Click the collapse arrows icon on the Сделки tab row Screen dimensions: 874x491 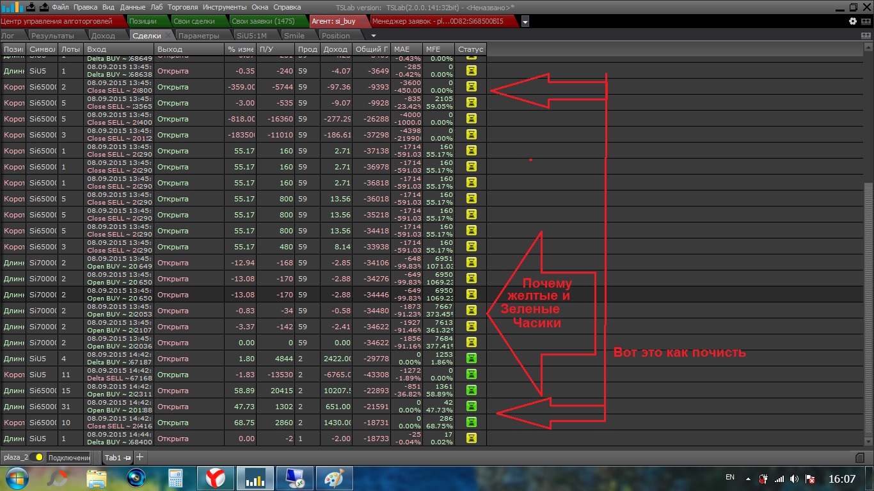tap(866, 36)
